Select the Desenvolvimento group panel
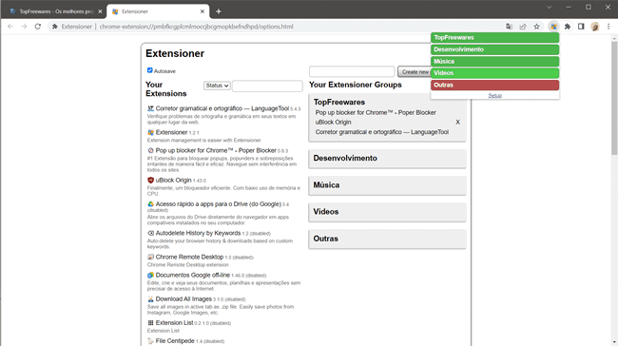The width and height of the screenshot is (618, 346). 387,159
